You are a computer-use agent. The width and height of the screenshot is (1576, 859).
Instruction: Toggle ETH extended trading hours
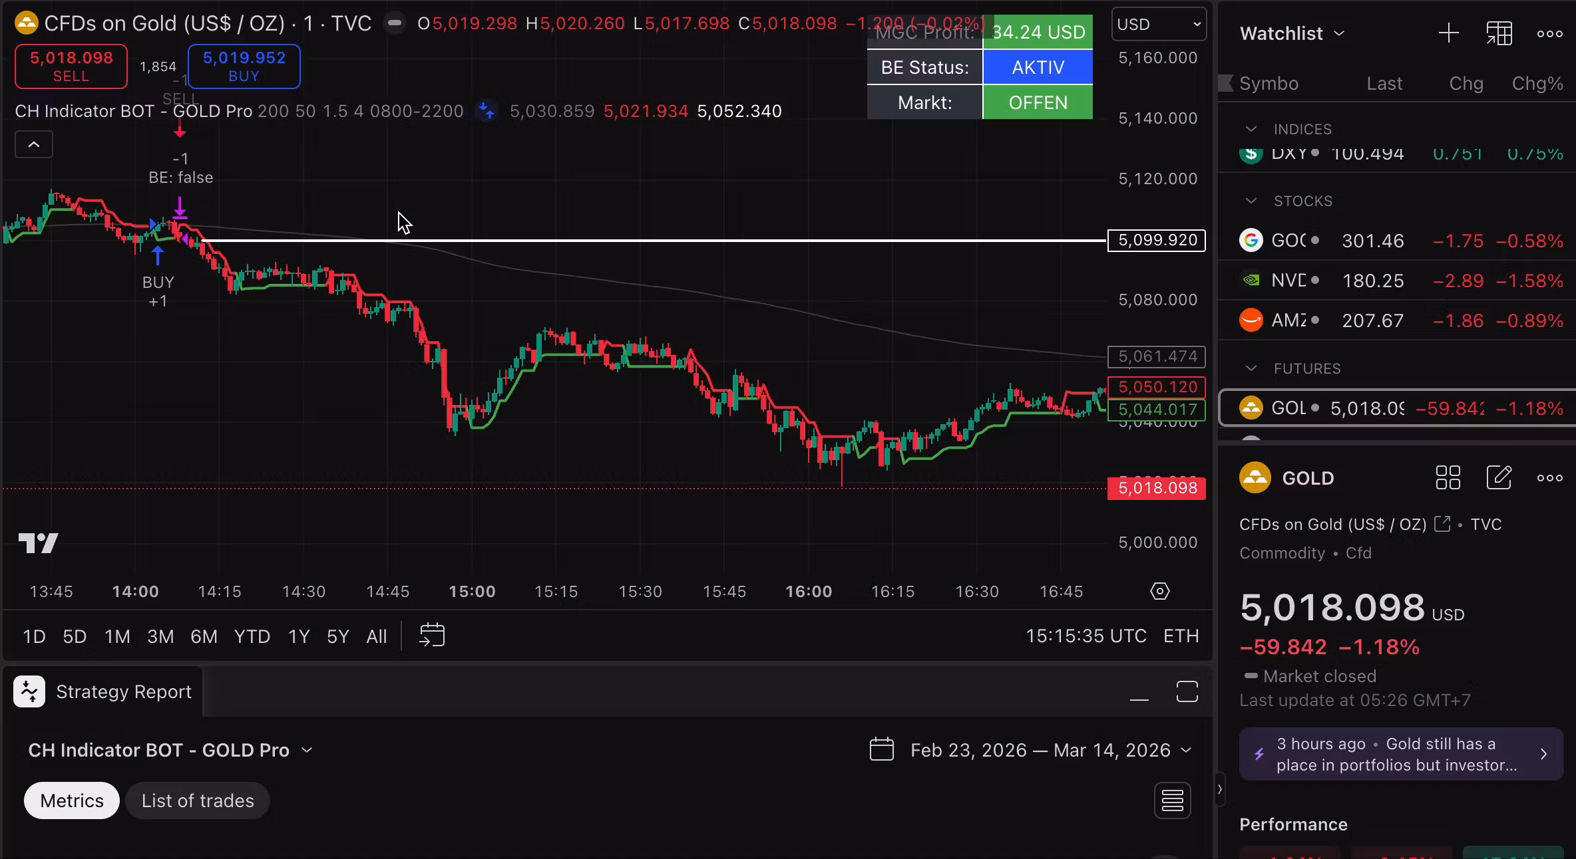(x=1181, y=636)
